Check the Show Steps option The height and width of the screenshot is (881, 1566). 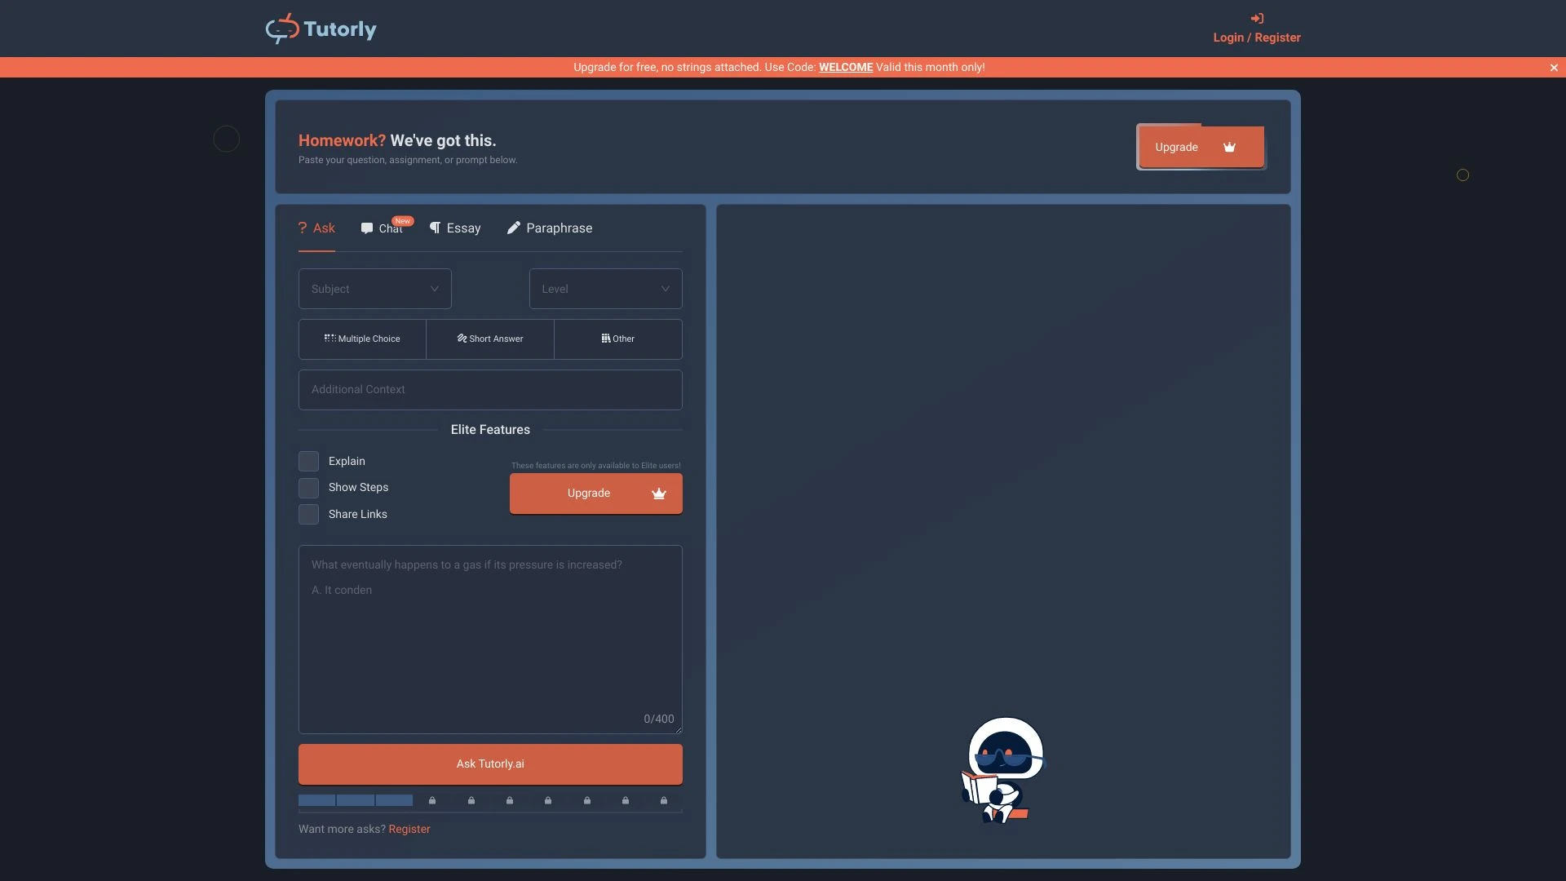(x=308, y=487)
